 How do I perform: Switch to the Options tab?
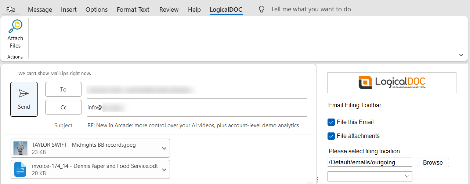point(97,10)
